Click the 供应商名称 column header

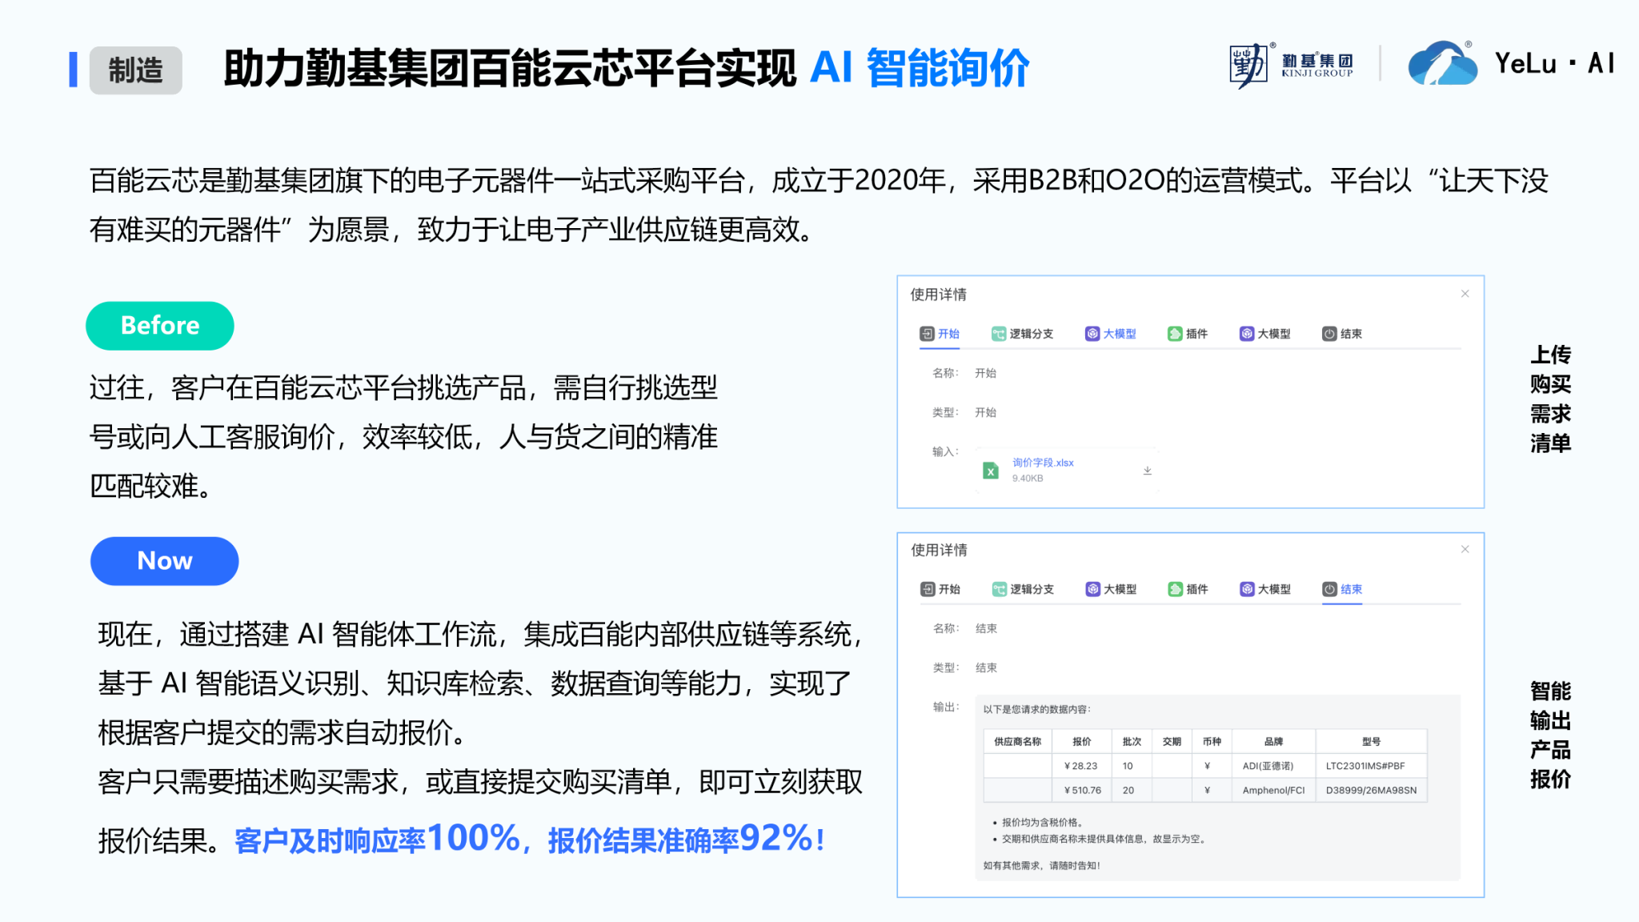pos(1017,742)
